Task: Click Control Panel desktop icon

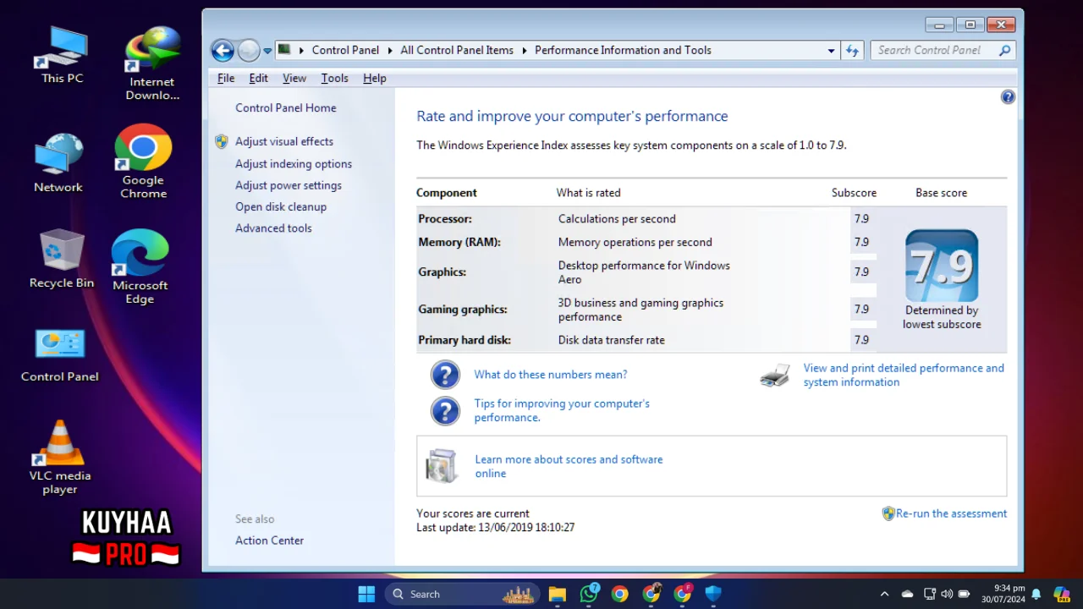Action: pyautogui.click(x=59, y=355)
